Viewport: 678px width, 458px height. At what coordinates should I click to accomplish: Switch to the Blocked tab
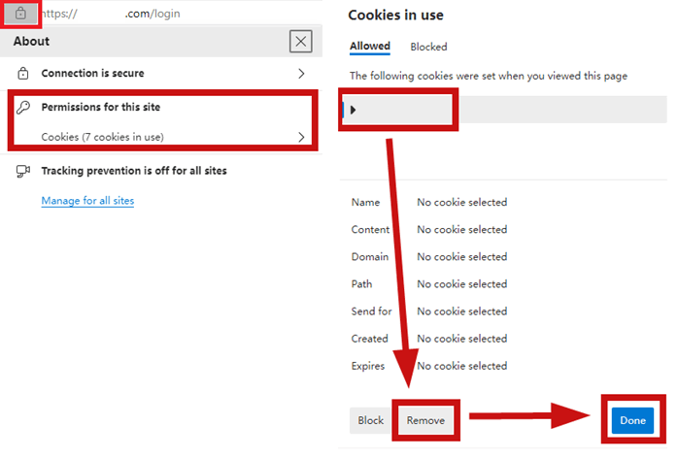tap(428, 47)
